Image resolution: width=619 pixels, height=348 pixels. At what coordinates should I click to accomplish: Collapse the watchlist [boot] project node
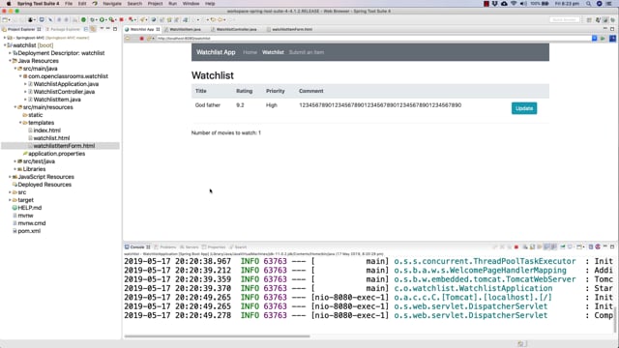coord(5,45)
